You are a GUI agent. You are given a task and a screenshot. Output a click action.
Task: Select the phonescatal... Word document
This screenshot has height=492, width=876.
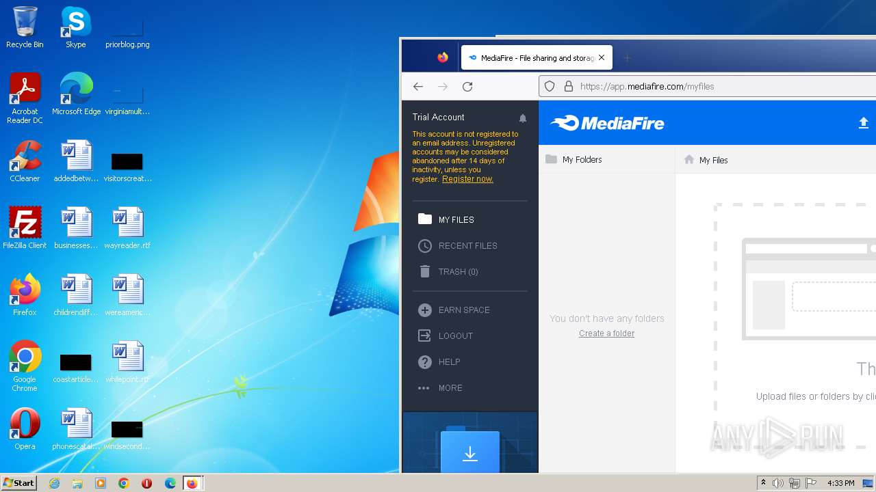tap(76, 429)
